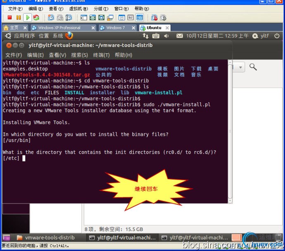Open the 系统 panel menu
285x251 pixels.
[58, 36]
